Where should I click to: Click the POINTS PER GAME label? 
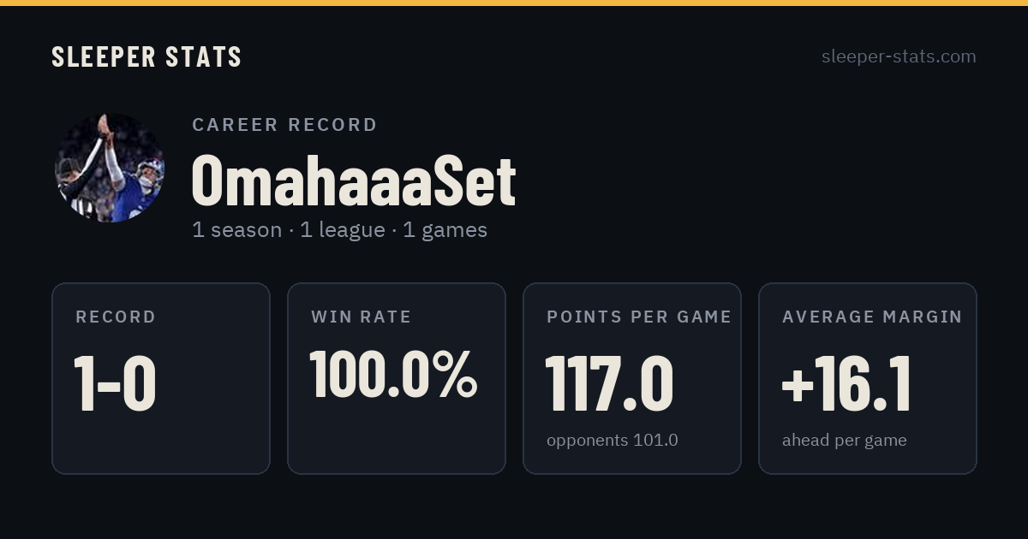(639, 317)
